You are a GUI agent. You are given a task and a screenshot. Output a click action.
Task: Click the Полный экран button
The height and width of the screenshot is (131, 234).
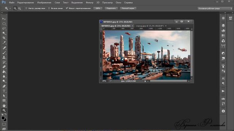click(128, 8)
